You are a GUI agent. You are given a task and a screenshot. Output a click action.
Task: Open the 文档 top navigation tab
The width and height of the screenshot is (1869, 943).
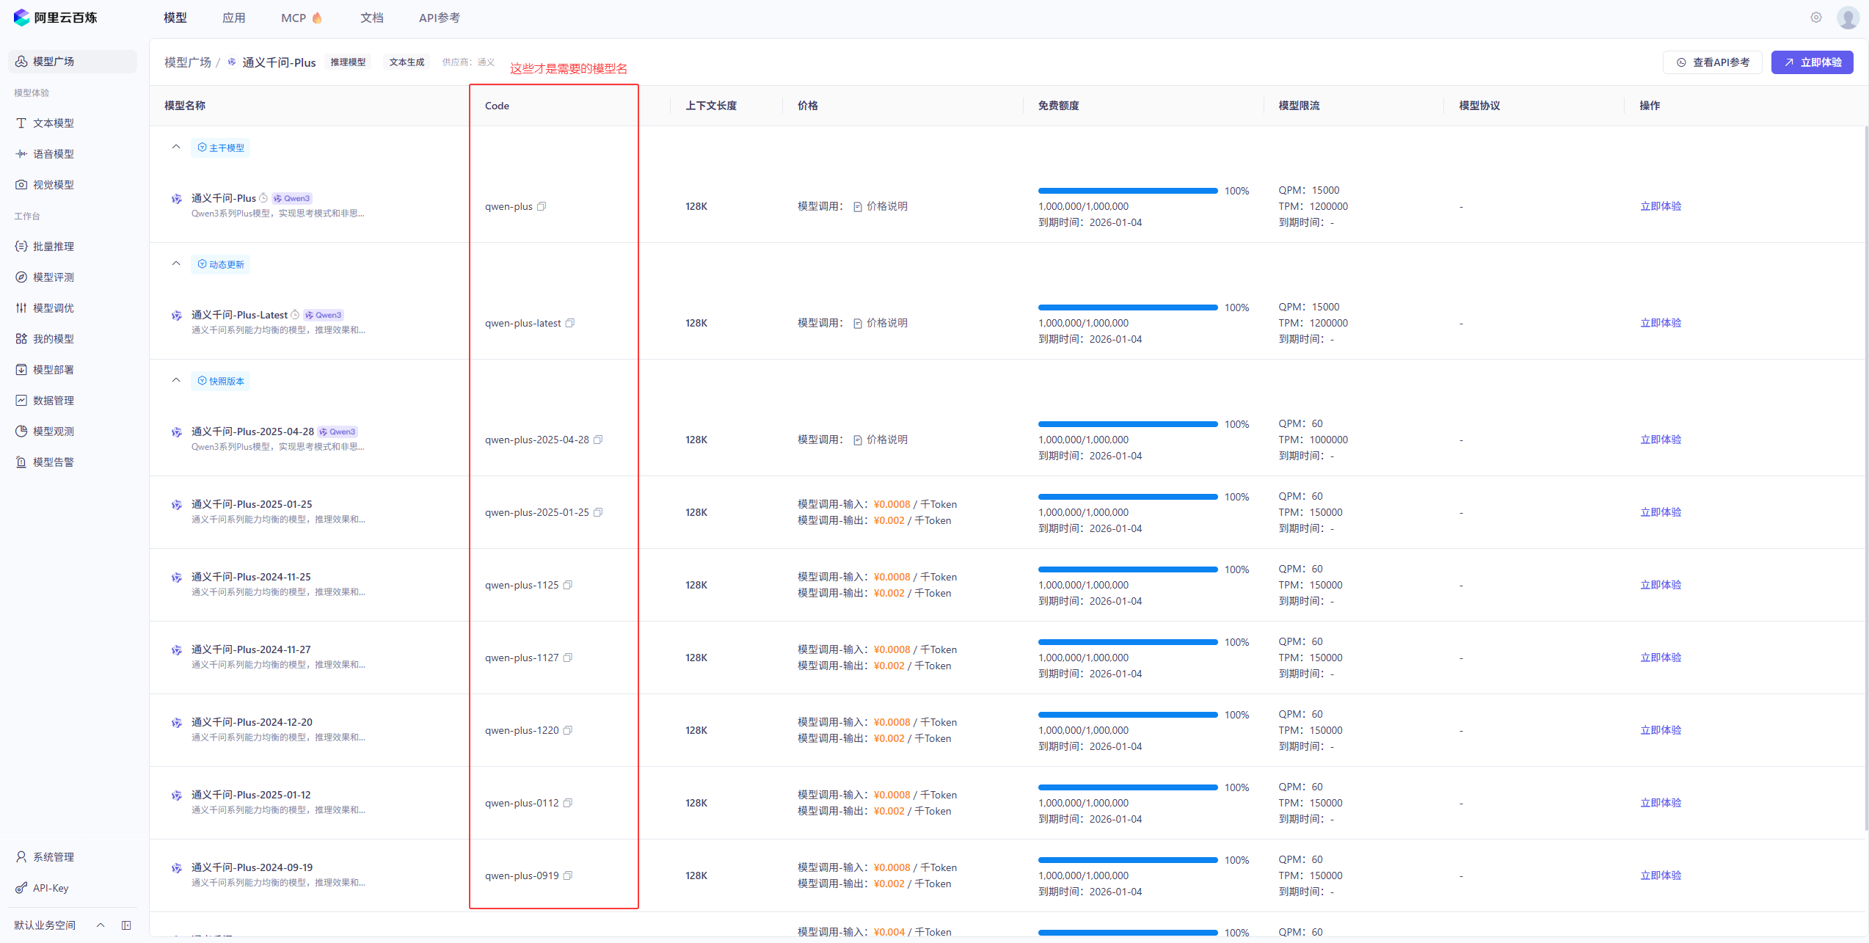click(x=372, y=18)
